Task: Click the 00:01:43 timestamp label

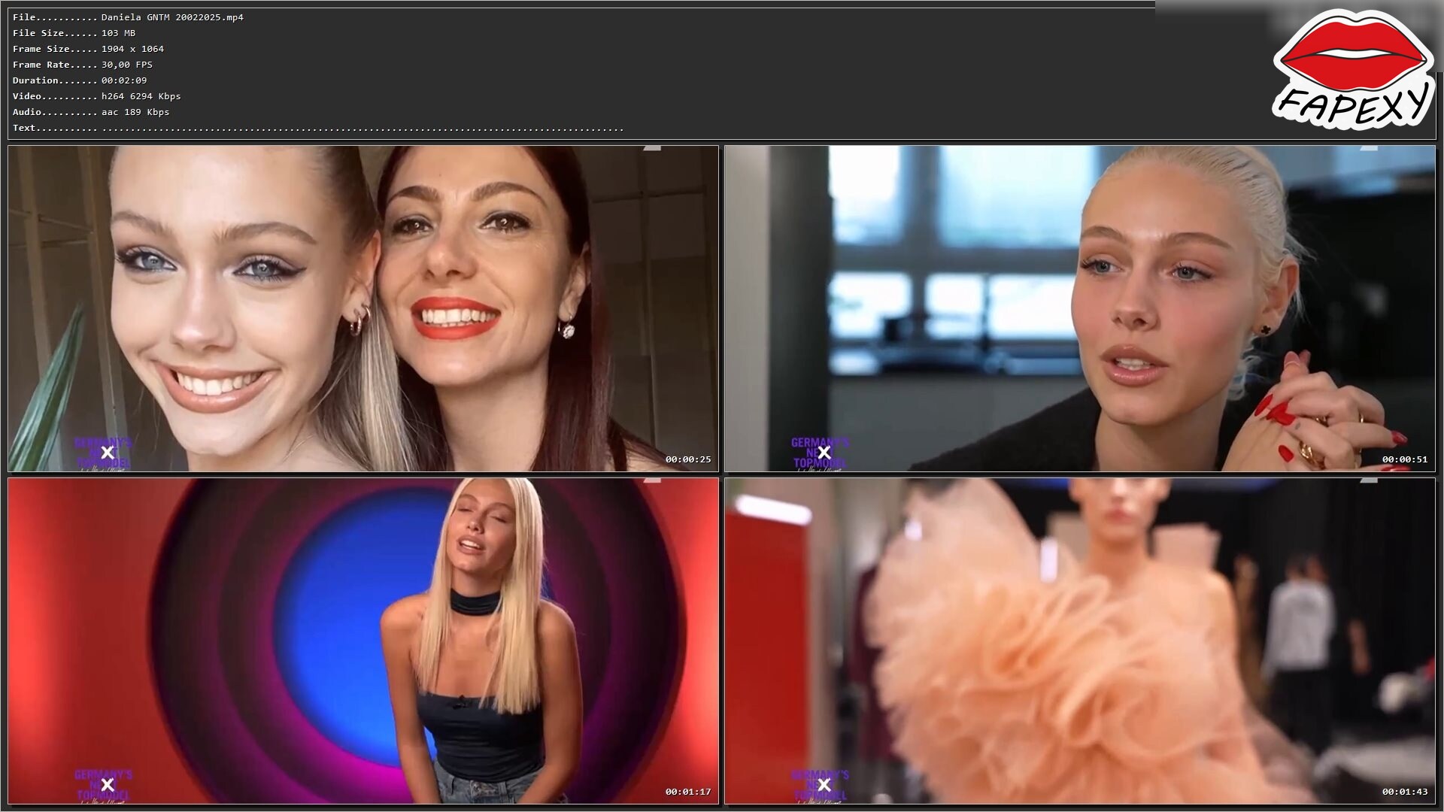Action: tap(1404, 792)
